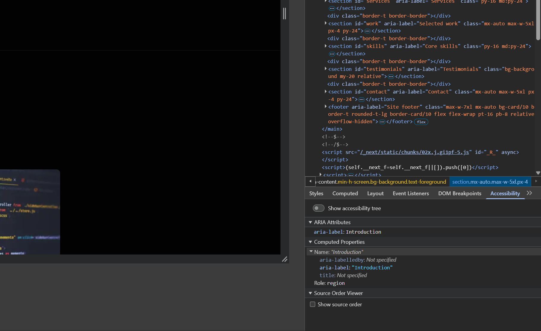Select the Accessibility tab

(505, 193)
